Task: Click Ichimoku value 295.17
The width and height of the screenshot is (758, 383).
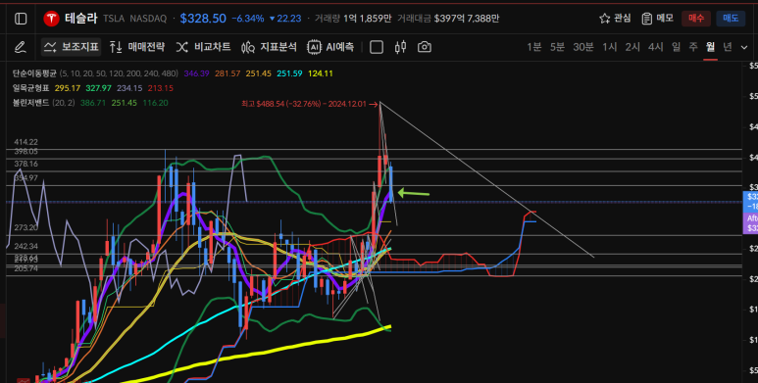Action: [68, 88]
